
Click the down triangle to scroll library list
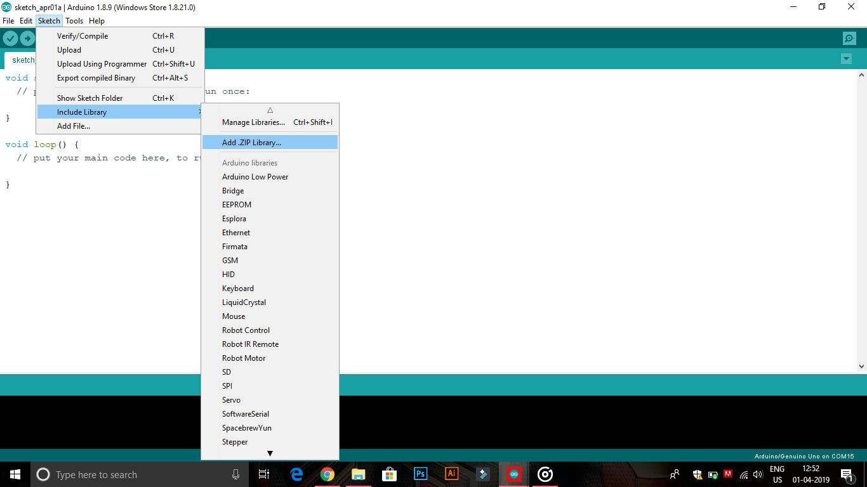pos(270,453)
